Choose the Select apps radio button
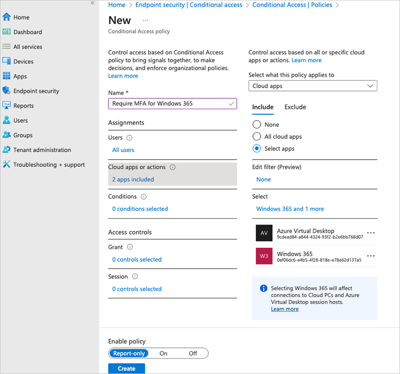Image resolution: width=400 pixels, height=374 pixels. (256, 149)
